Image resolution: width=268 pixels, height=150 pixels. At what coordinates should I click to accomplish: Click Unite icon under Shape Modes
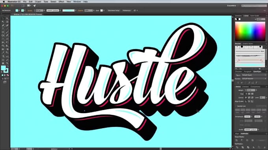click(x=237, y=140)
